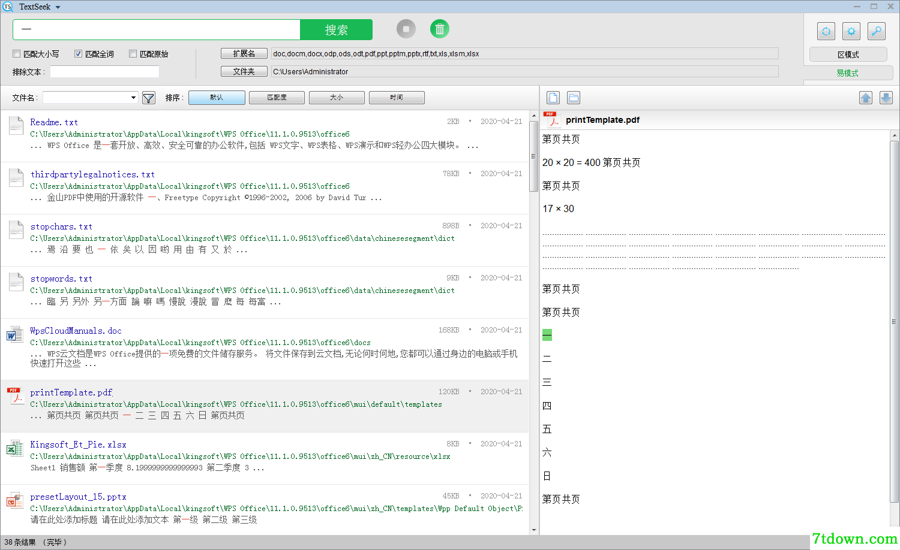Click the extensions list field
The image size is (900, 550).
pyautogui.click(x=524, y=53)
